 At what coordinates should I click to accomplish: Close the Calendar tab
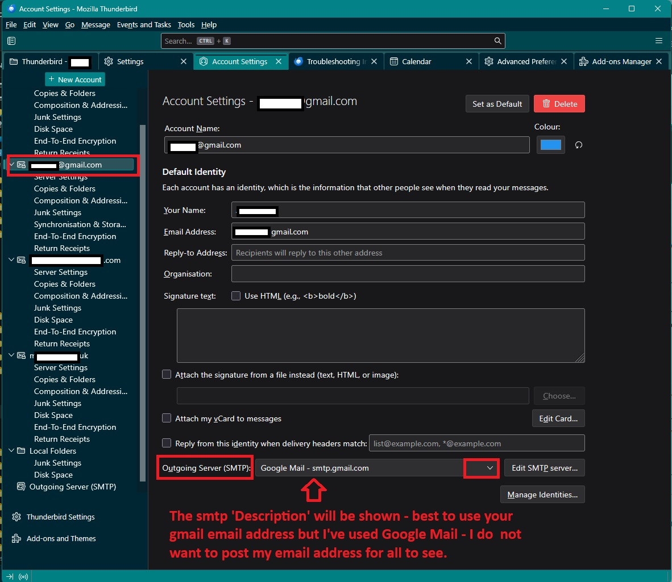tap(469, 61)
